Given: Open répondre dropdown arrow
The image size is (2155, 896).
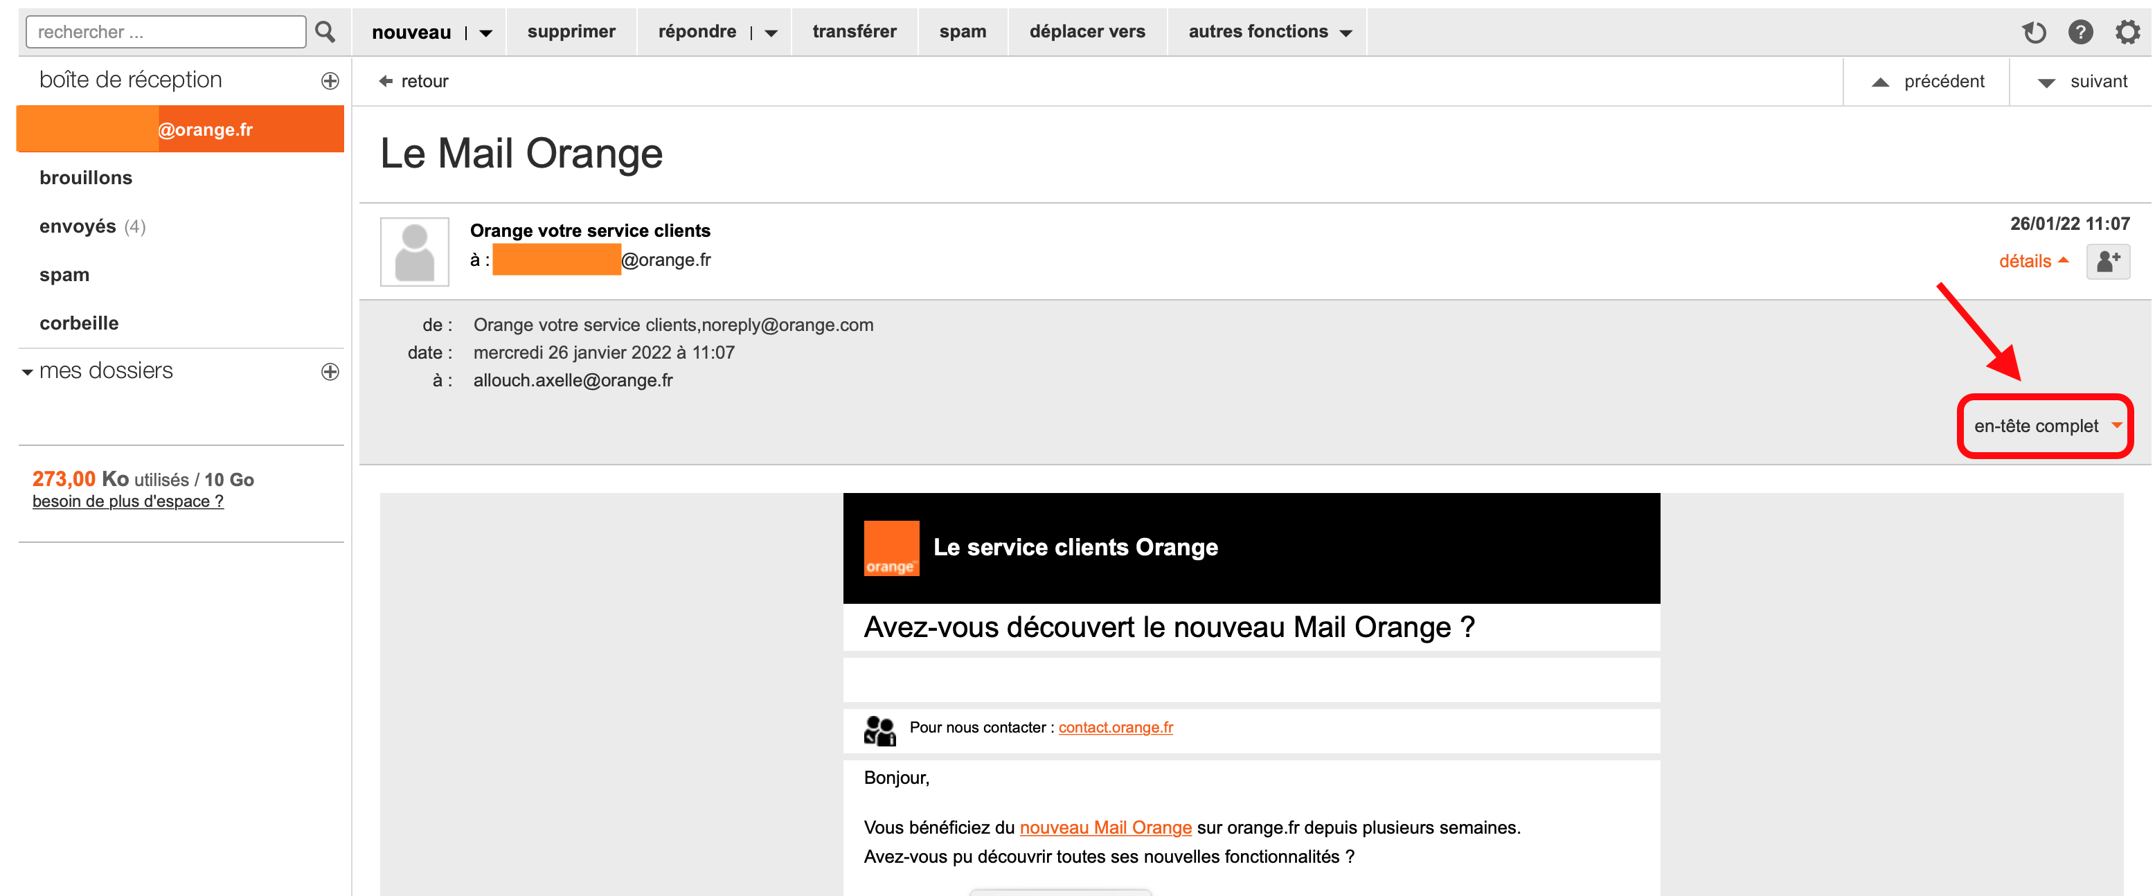Looking at the screenshot, I should tap(771, 33).
